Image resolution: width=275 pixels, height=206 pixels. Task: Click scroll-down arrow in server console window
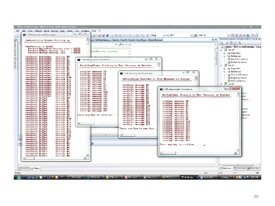coord(87,155)
